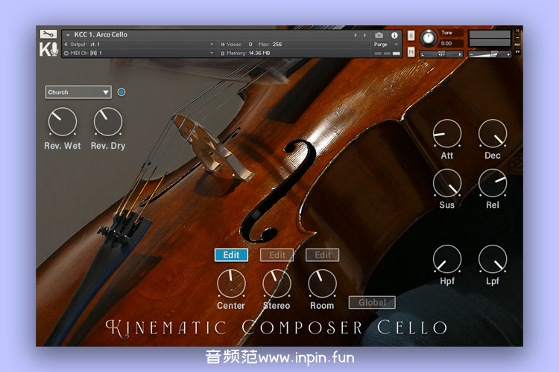
Task: Click the Rel envelope knob
Action: [x=493, y=183]
